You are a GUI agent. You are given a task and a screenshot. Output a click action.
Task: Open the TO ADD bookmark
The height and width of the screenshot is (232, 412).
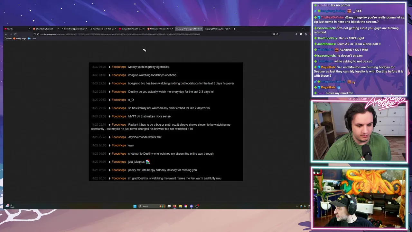point(32,39)
